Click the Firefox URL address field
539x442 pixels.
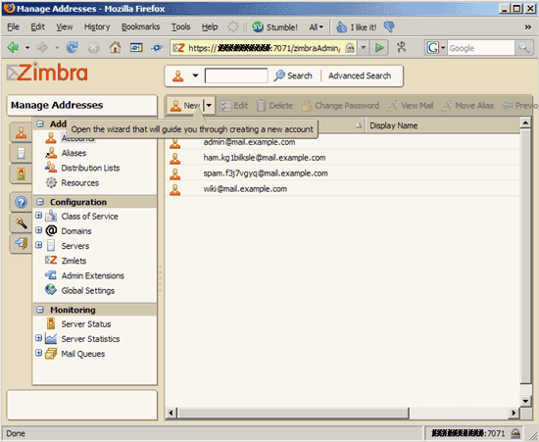(x=264, y=48)
